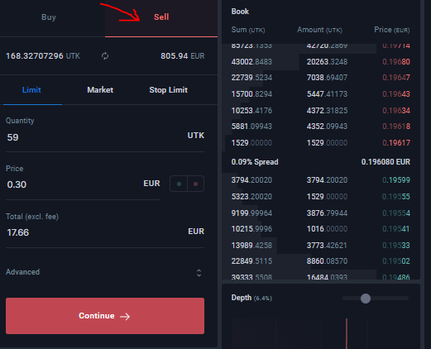Adjust the Depth slider handle
Viewport: 431px width, 349px height.
[366, 299]
